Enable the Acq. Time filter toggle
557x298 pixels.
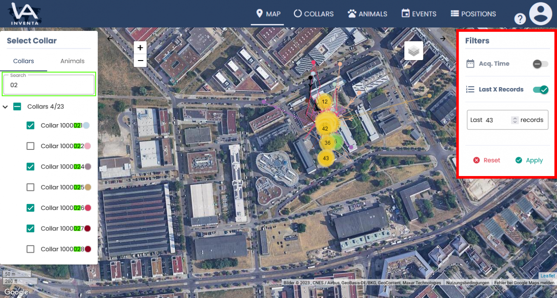click(x=540, y=64)
